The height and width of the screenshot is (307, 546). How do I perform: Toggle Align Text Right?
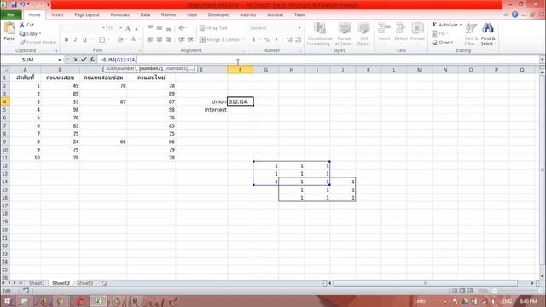click(169, 40)
